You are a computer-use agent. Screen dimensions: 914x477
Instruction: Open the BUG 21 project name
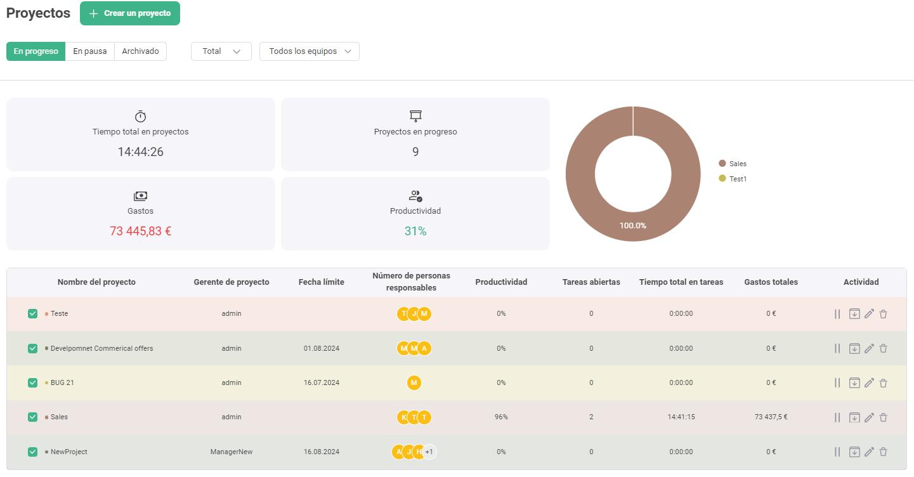(x=62, y=382)
